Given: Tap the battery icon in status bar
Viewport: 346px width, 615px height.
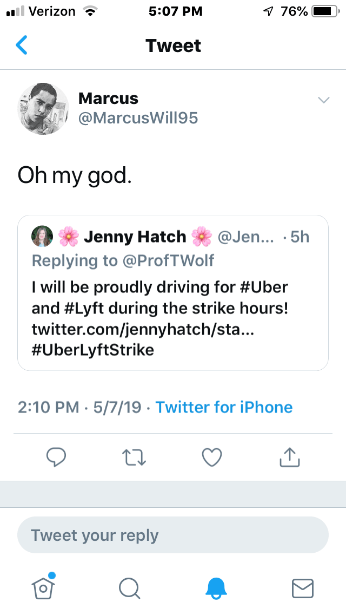Looking at the screenshot, I should [324, 11].
